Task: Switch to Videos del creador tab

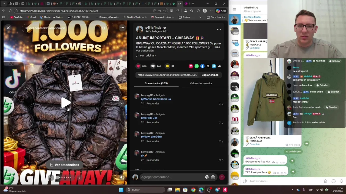Action: tap(201, 83)
